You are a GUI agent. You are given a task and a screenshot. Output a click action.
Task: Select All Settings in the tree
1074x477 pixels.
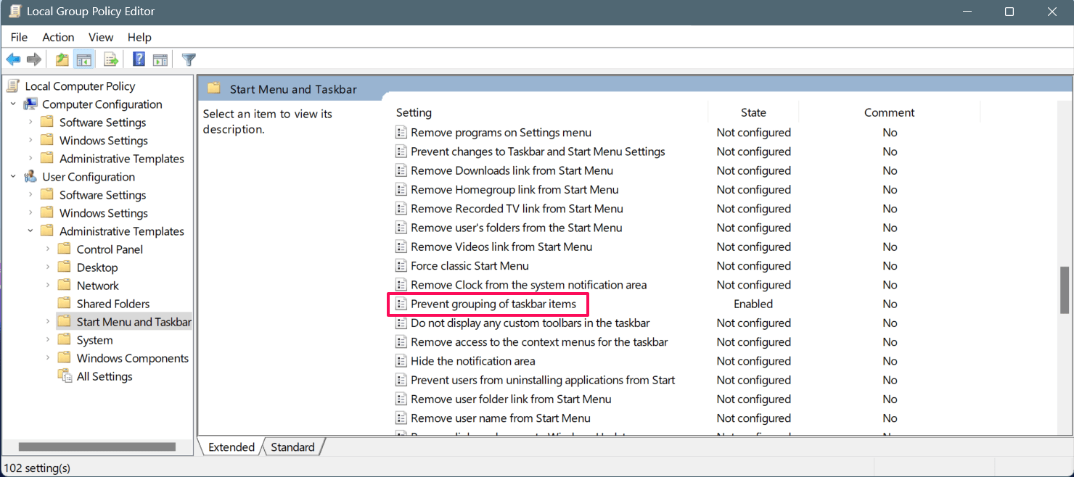pos(104,376)
